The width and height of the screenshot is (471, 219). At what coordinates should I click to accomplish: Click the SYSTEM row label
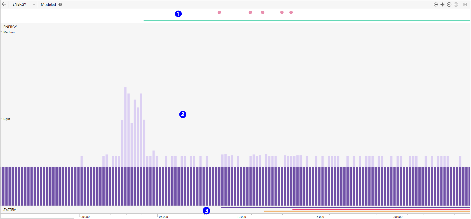click(x=10, y=210)
